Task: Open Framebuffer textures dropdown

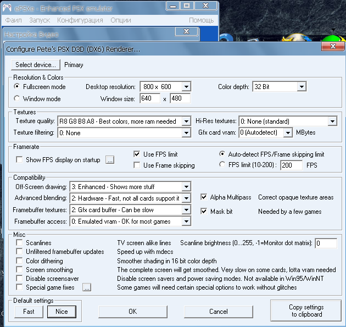Action: click(186, 210)
